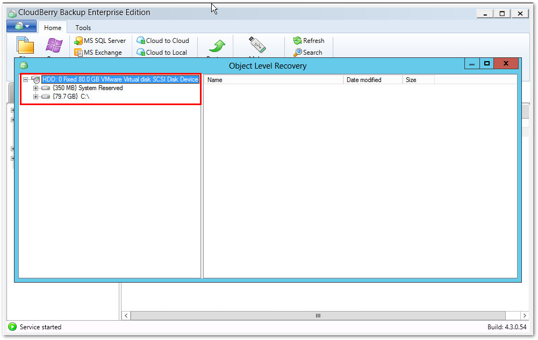Choose Cloud to Local backup

(x=162, y=53)
